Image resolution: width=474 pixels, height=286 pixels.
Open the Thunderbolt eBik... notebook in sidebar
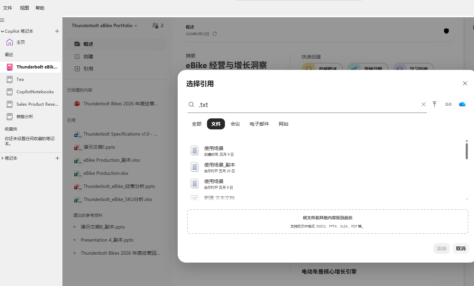click(30, 67)
